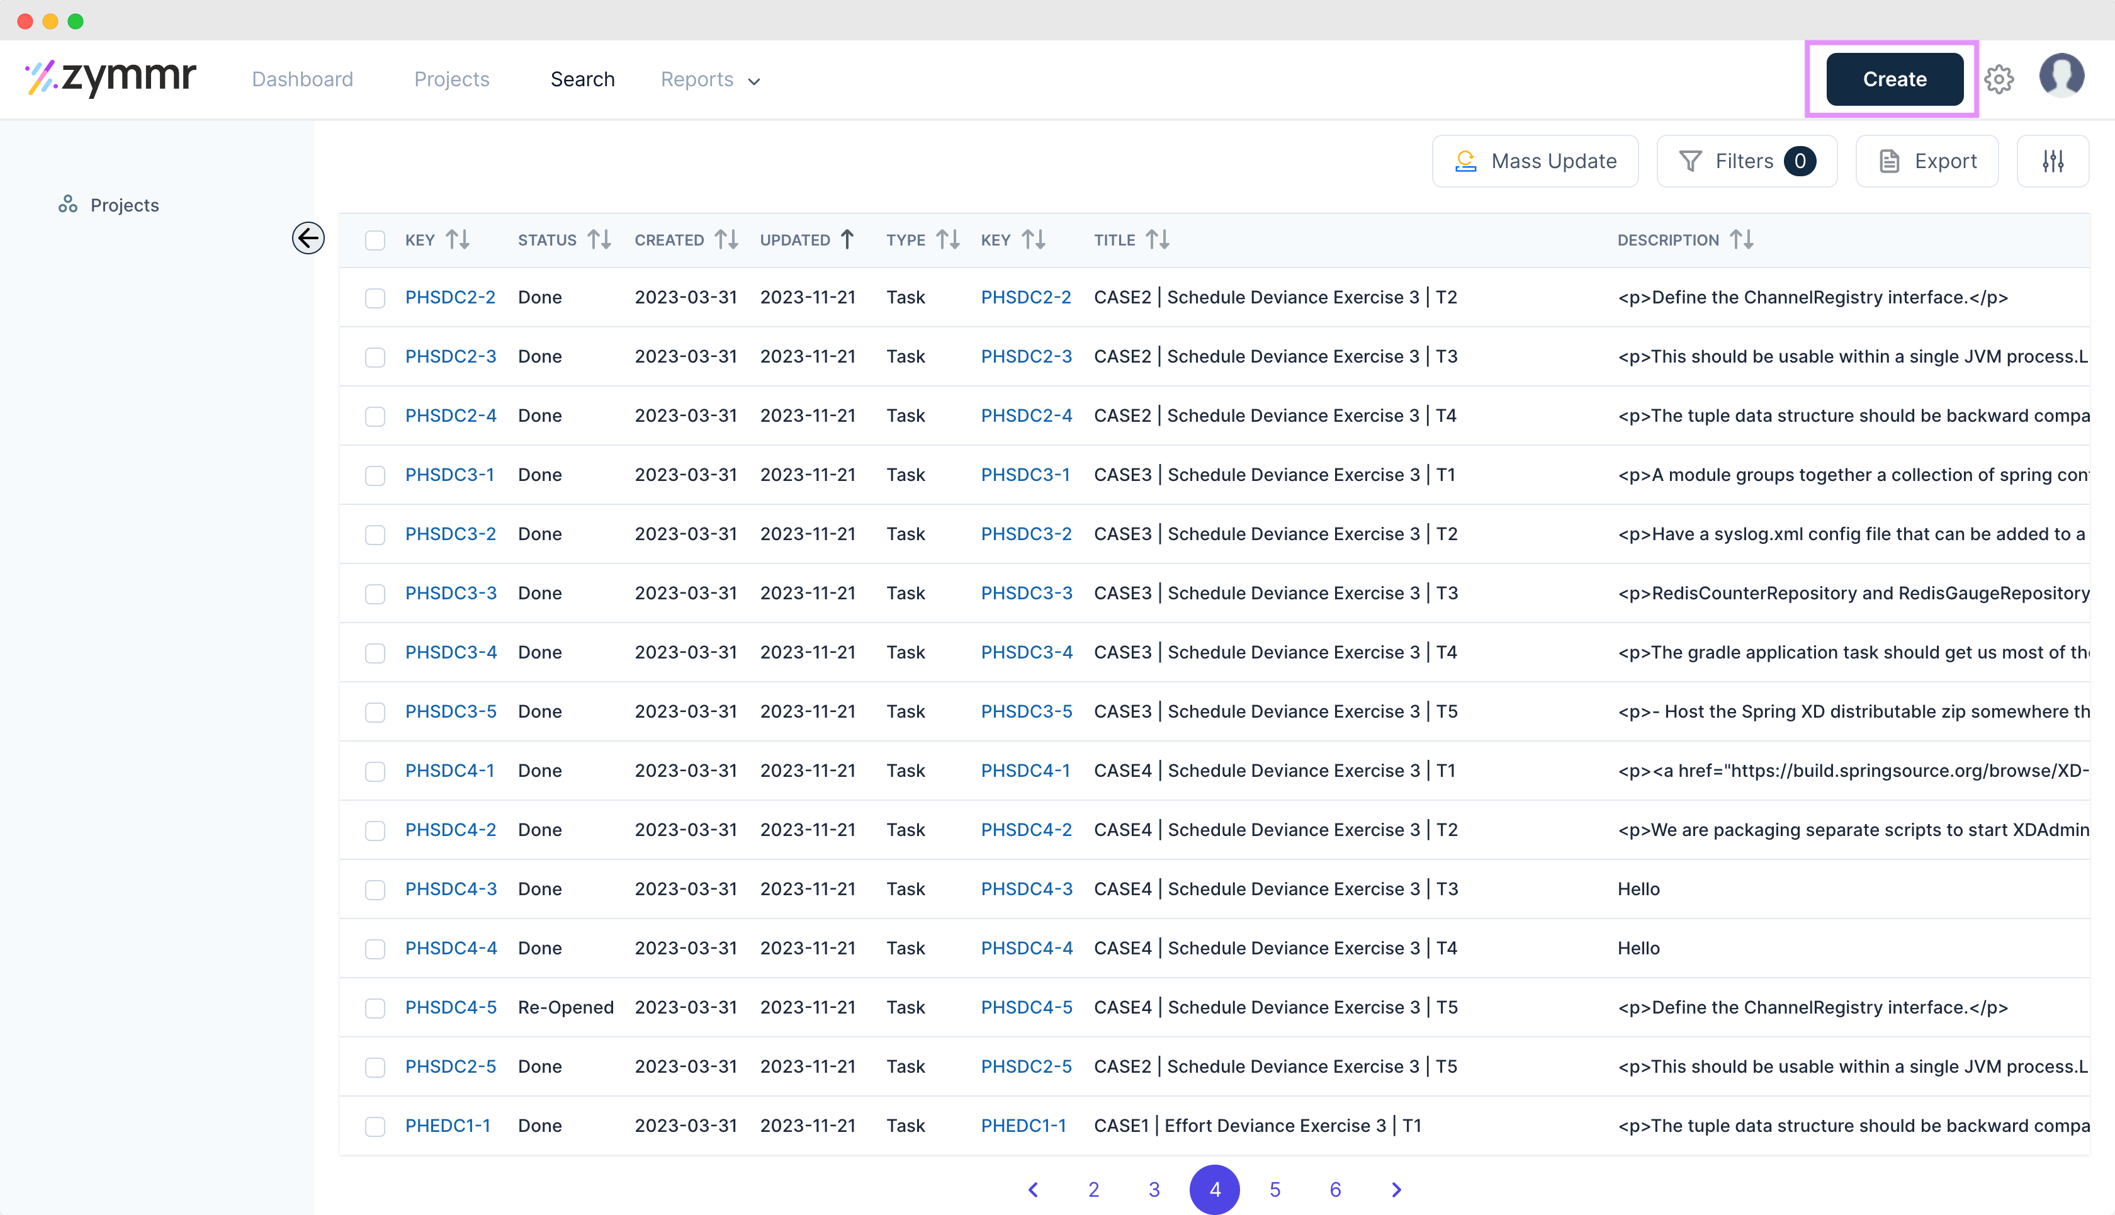Sort by TYPE column arrows
The image size is (2115, 1215).
[948, 239]
